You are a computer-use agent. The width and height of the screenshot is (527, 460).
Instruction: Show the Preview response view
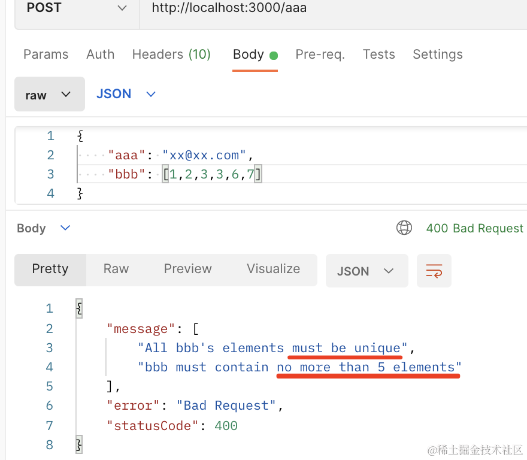point(187,270)
